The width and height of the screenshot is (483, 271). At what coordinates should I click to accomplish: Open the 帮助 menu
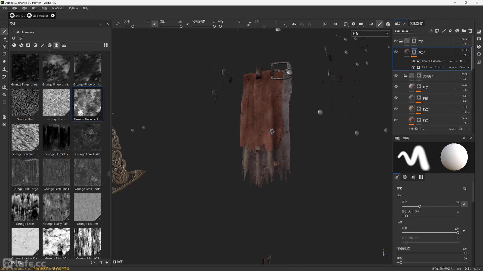point(85,8)
